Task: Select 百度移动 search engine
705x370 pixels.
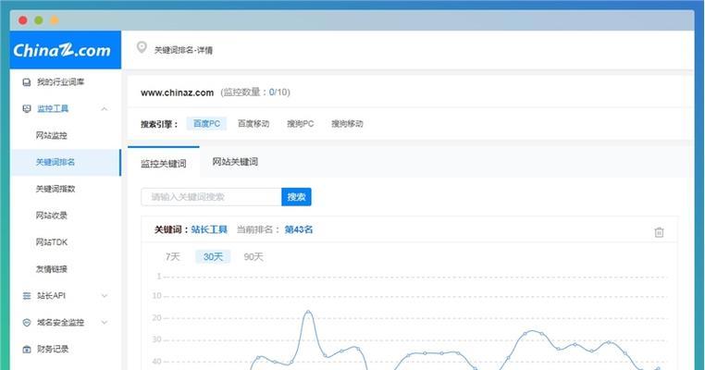Action: pyautogui.click(x=254, y=124)
